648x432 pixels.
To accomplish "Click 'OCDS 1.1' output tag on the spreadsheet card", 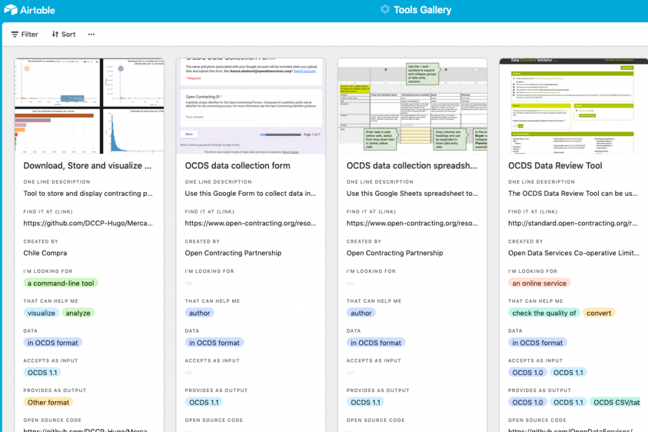I will [365, 402].
